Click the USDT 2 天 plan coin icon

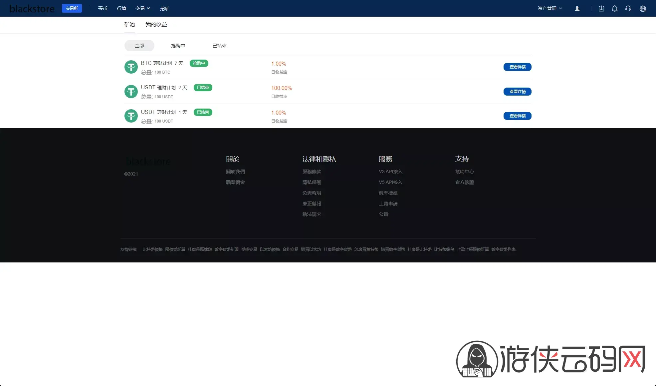click(131, 92)
